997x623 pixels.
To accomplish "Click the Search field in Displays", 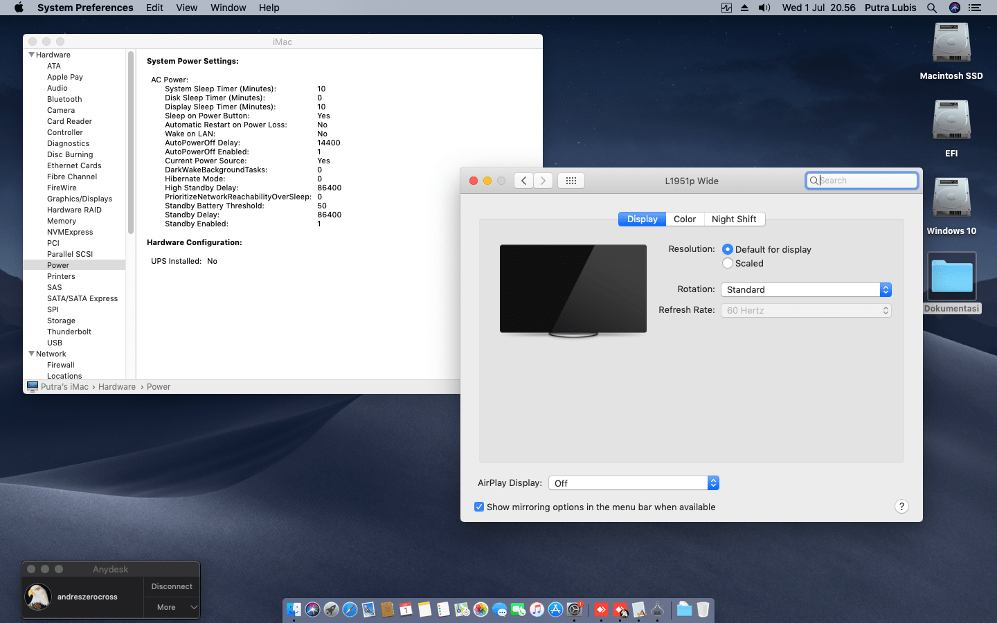I will coord(862,181).
